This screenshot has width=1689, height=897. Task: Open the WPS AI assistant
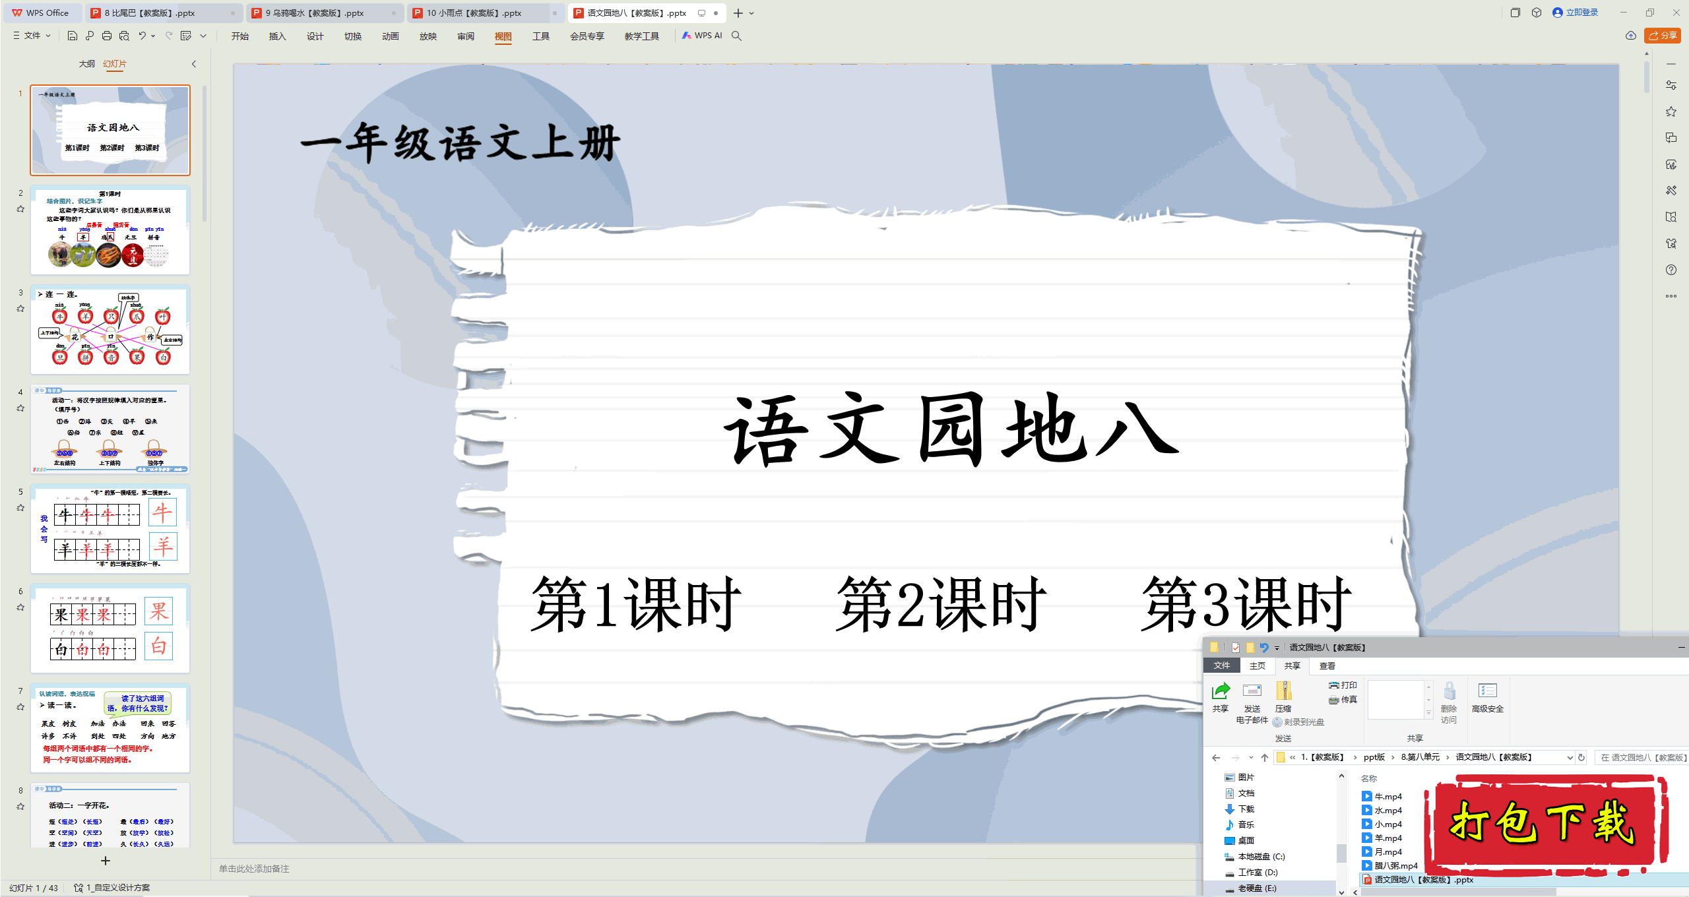703,36
